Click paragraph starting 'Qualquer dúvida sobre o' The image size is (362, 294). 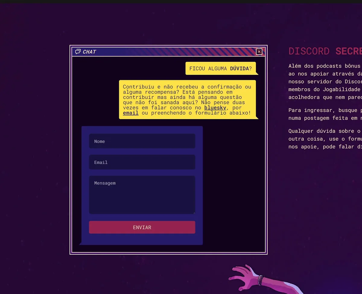[x=325, y=139]
